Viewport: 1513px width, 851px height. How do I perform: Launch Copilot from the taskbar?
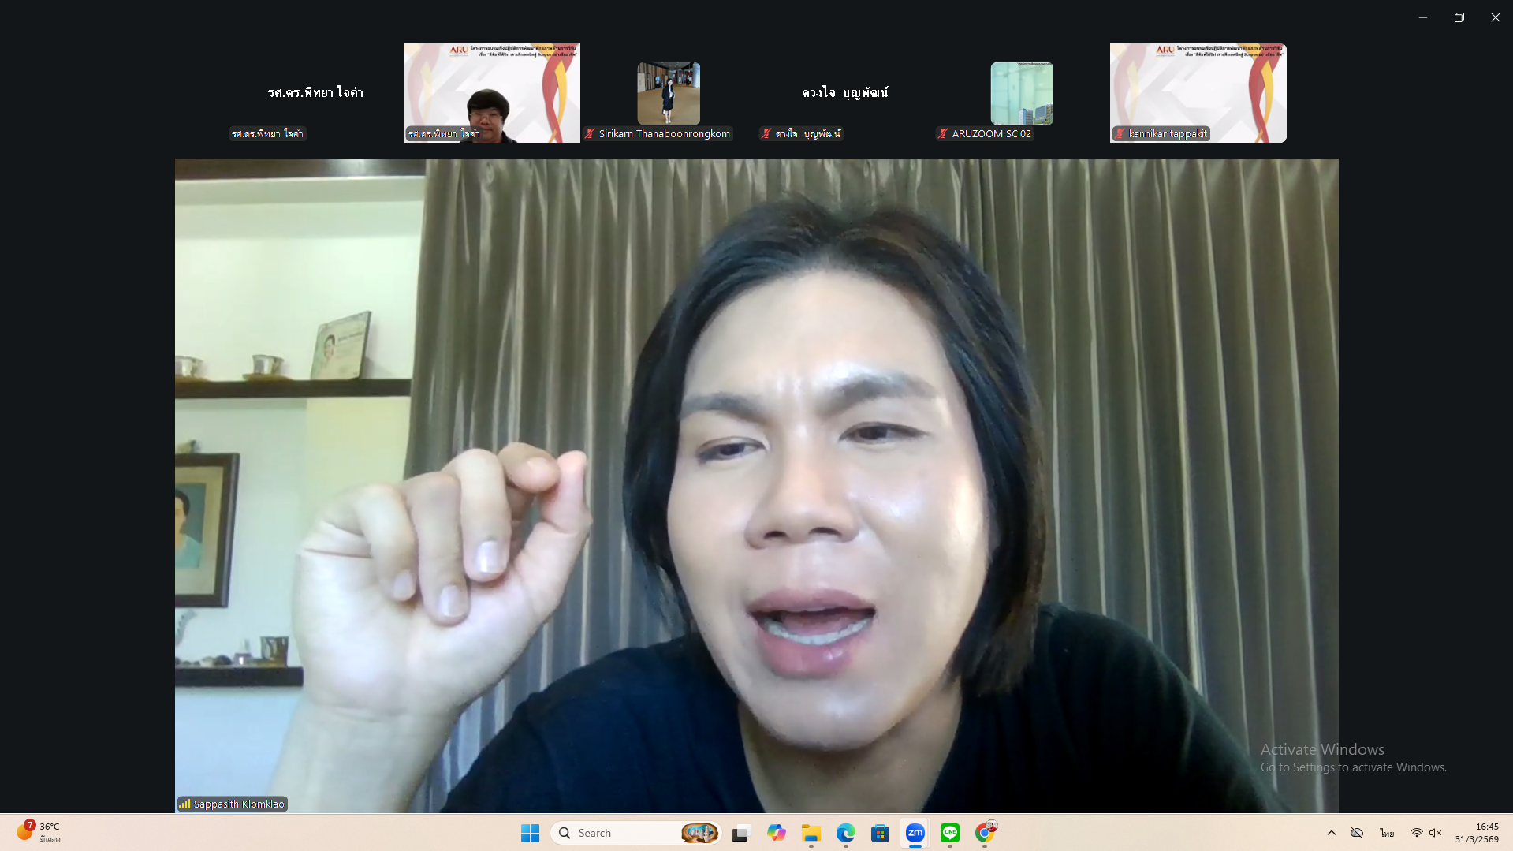pyautogui.click(x=776, y=833)
